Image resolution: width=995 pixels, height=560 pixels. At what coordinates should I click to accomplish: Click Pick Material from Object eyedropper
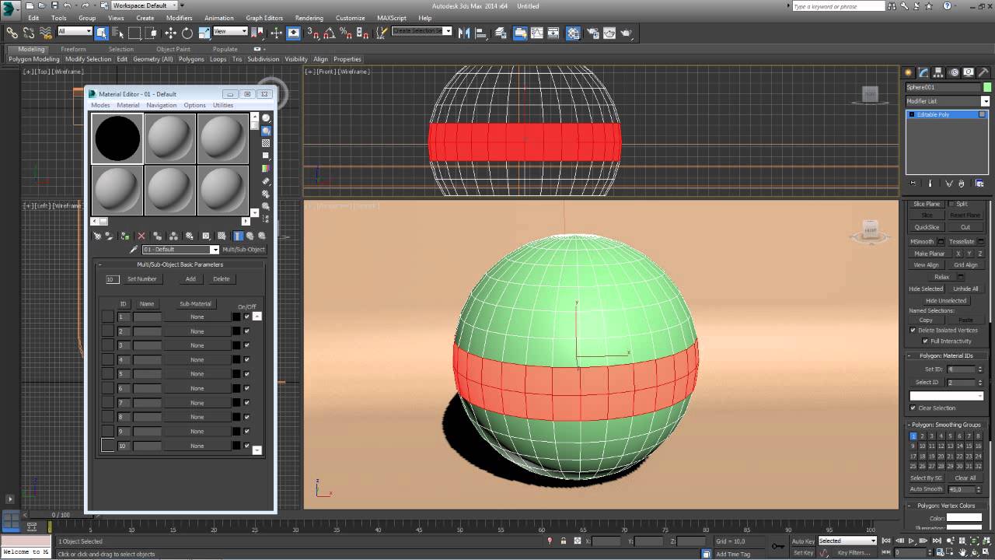tap(134, 250)
